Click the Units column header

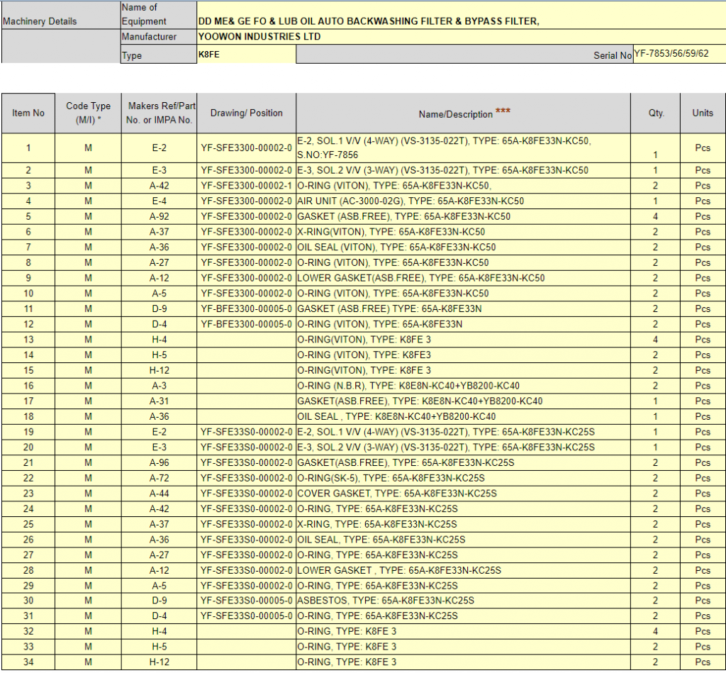click(x=703, y=113)
